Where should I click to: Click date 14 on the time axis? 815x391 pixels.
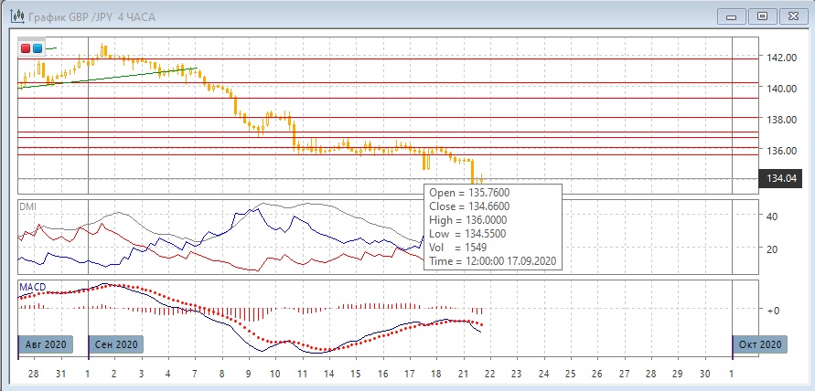[328, 375]
